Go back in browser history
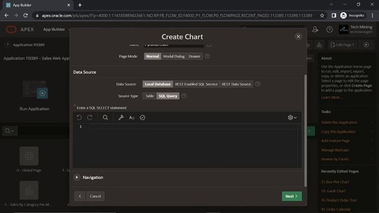The width and height of the screenshot is (379, 213). click(x=7, y=15)
